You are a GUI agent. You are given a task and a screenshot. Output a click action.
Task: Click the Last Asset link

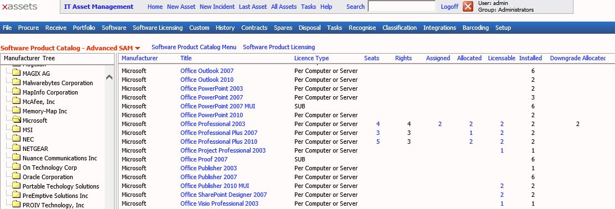[x=252, y=7]
